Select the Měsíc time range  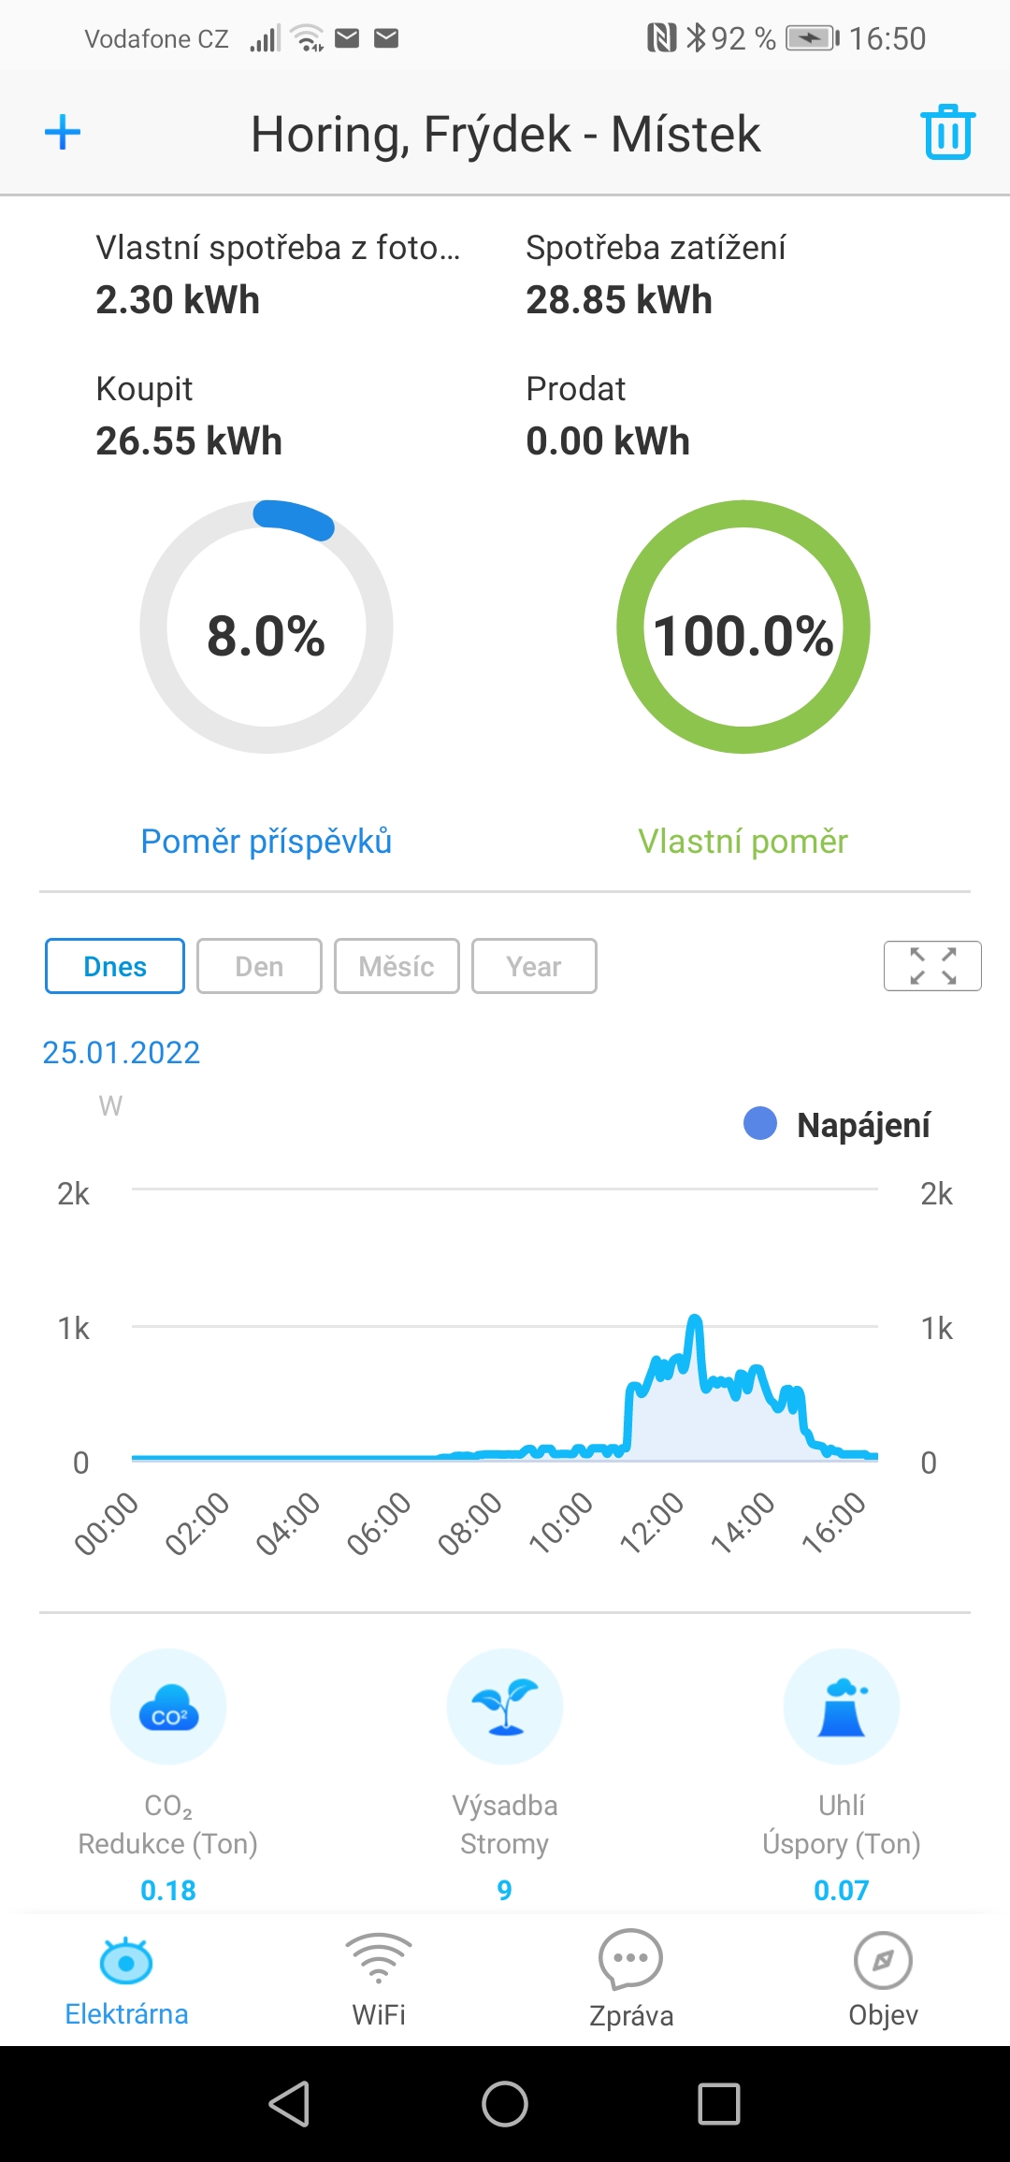(x=397, y=966)
